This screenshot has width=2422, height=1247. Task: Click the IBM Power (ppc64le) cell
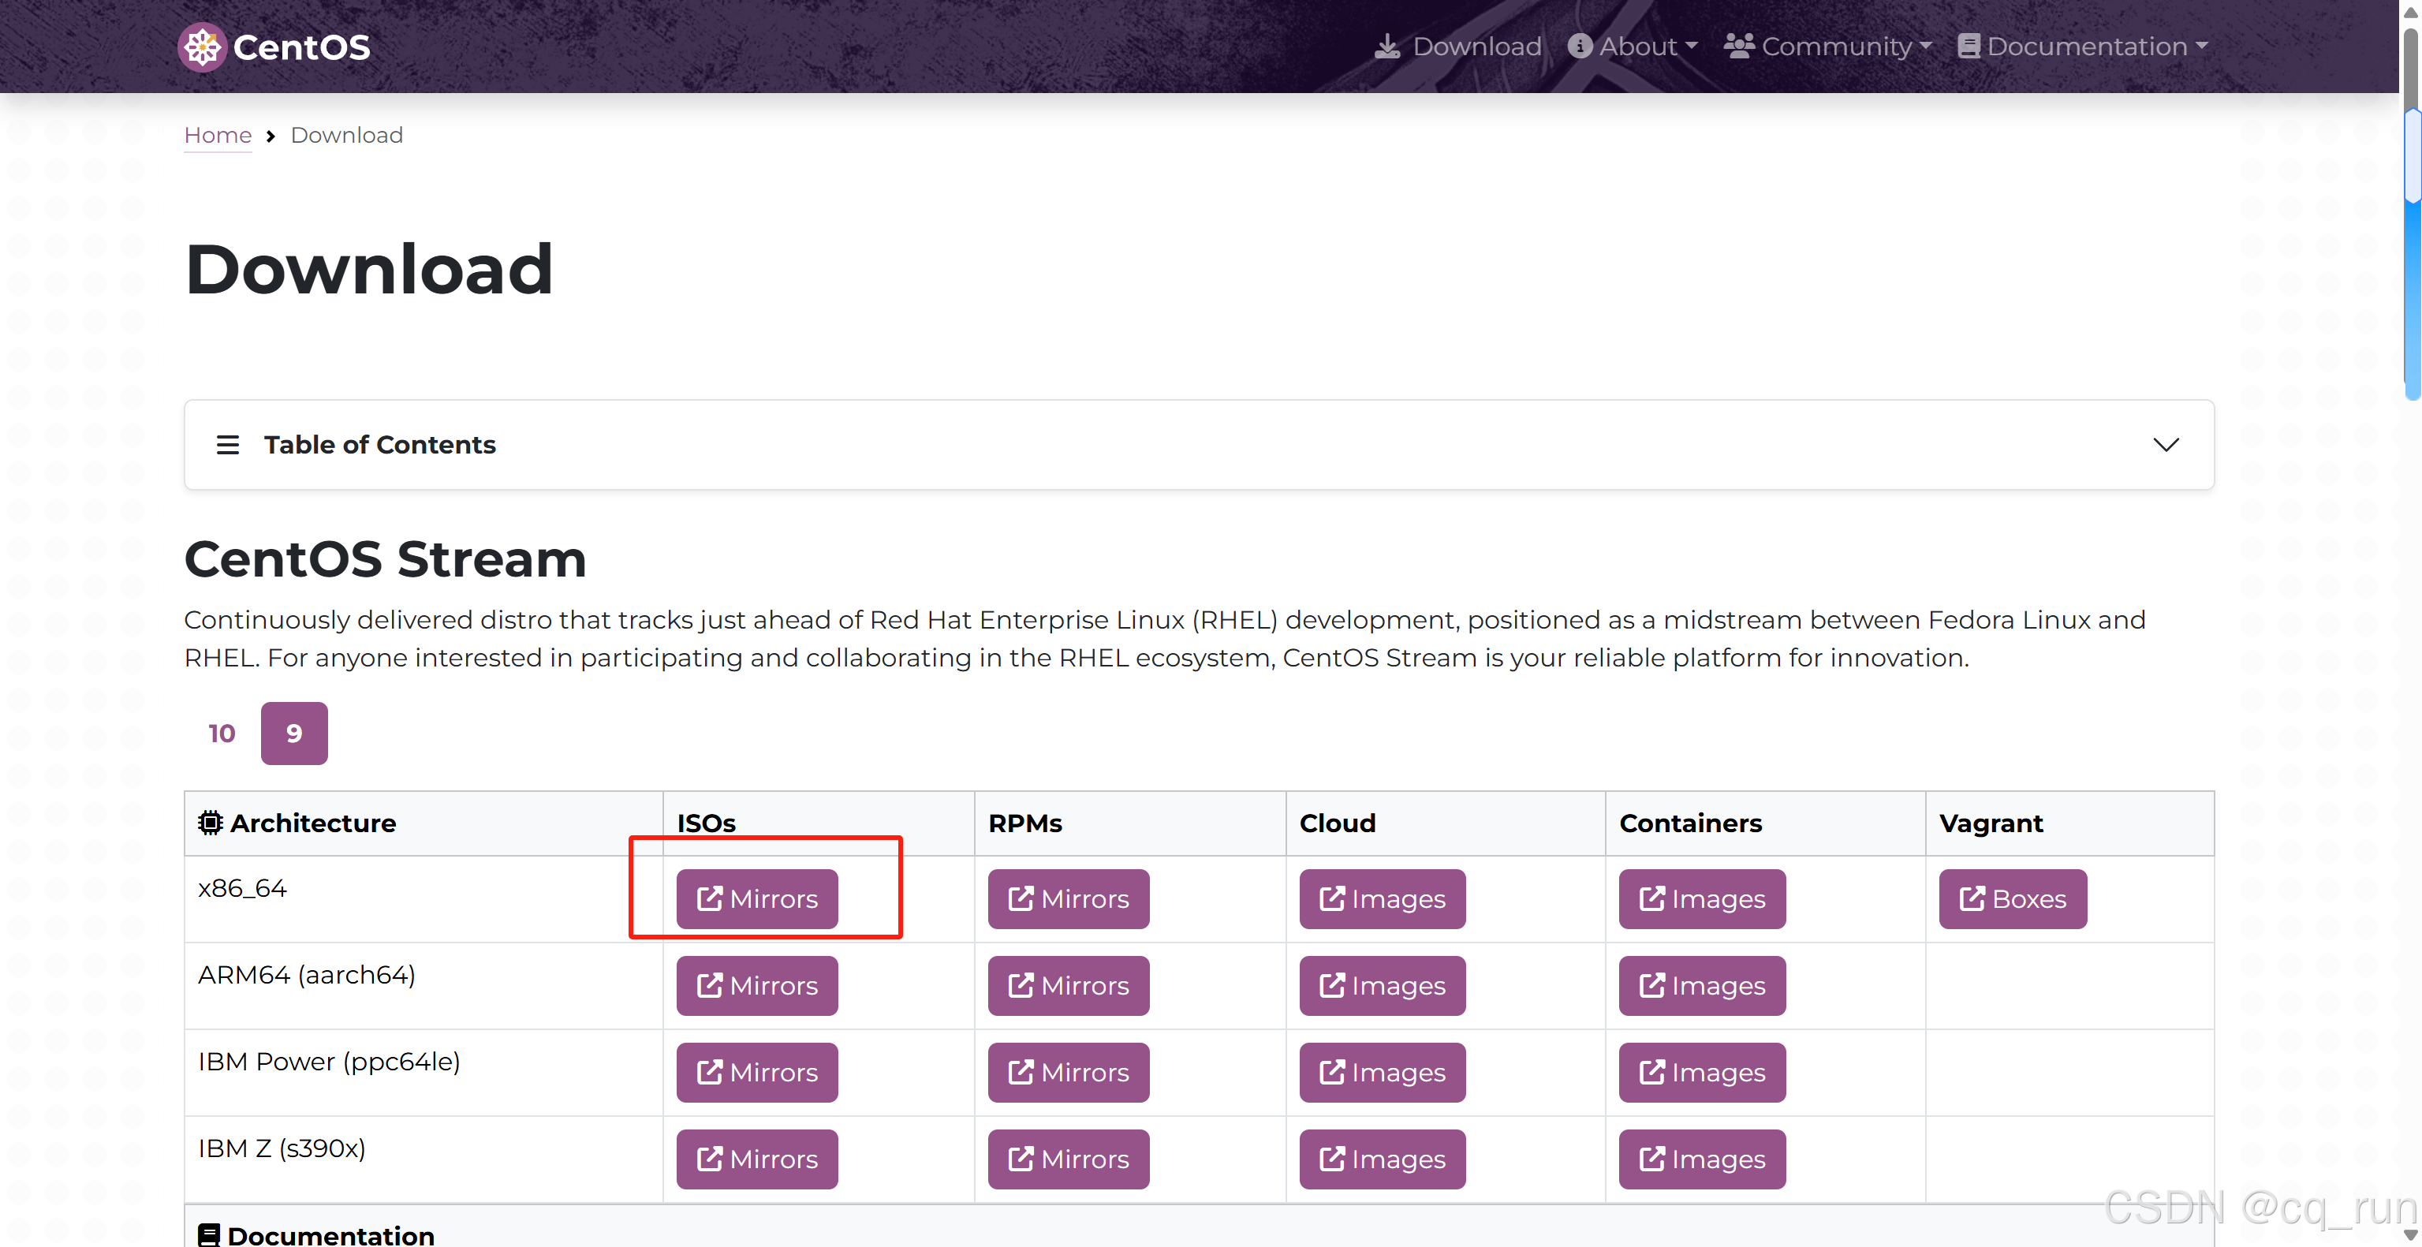(423, 1072)
